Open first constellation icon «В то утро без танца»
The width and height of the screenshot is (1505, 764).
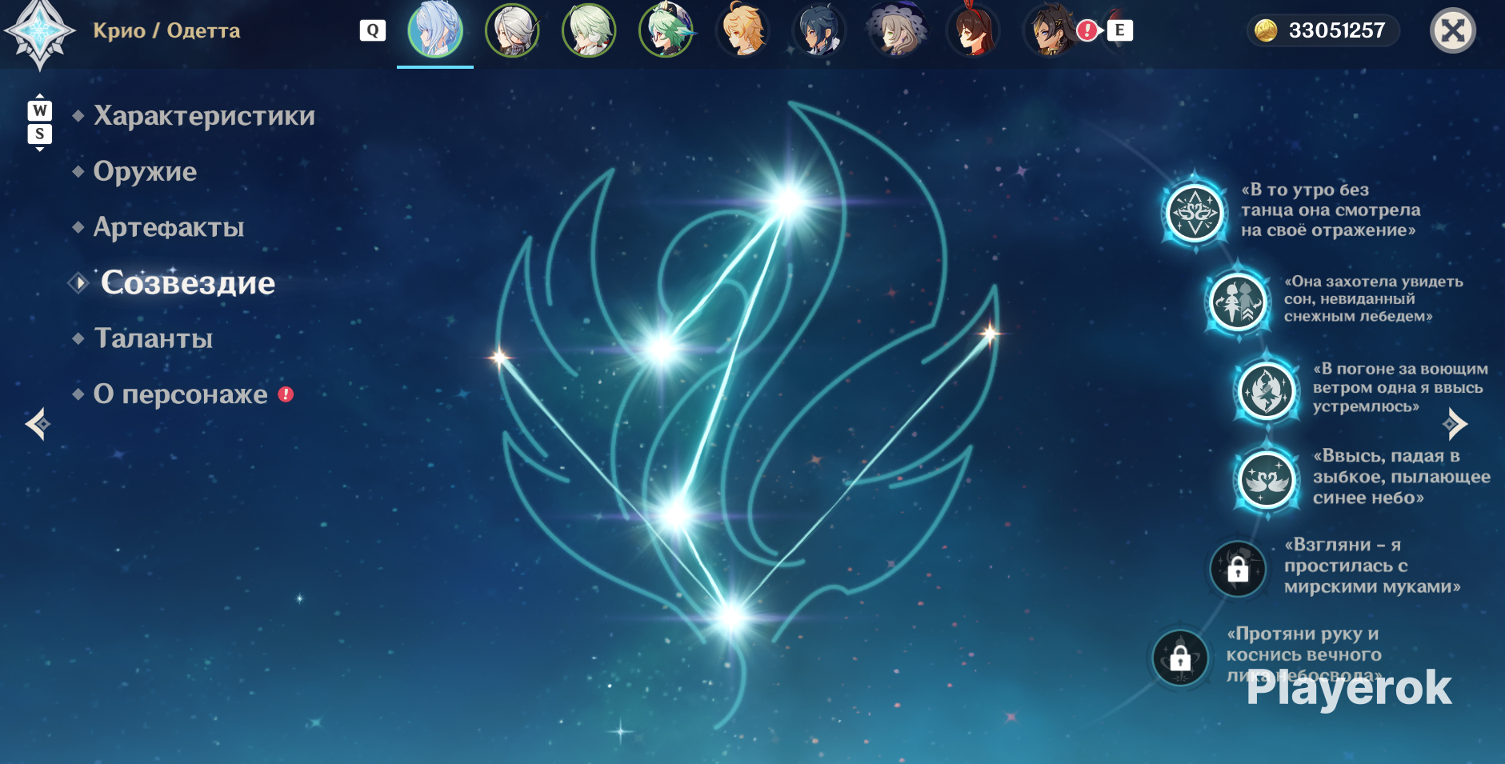coord(1195,213)
